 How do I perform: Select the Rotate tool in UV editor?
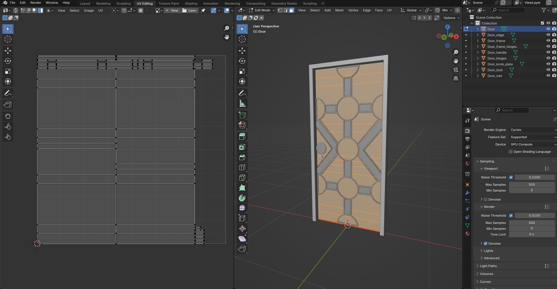click(x=8, y=61)
